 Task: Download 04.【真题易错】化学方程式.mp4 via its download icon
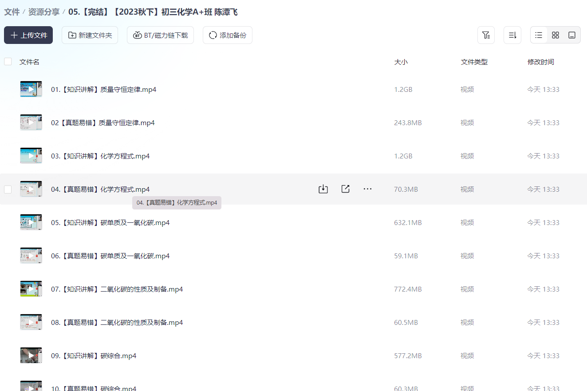click(x=323, y=189)
